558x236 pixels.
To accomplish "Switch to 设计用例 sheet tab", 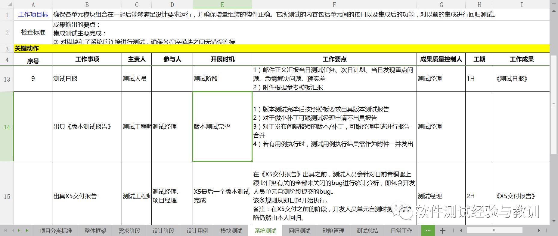I will (x=197, y=231).
